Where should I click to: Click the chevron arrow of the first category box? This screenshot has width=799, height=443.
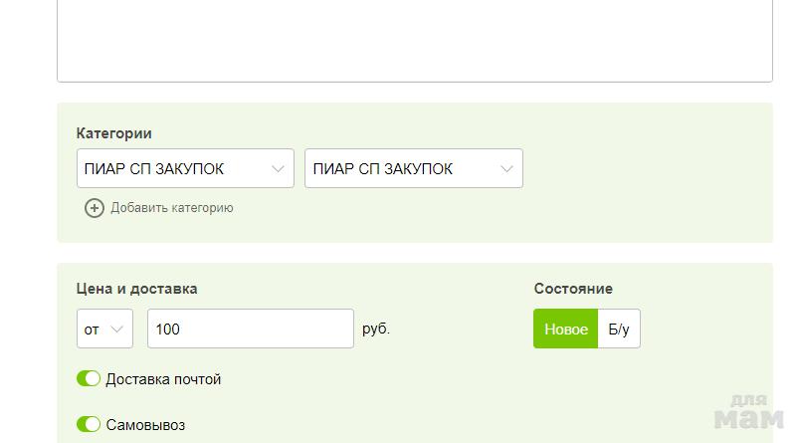(x=279, y=169)
